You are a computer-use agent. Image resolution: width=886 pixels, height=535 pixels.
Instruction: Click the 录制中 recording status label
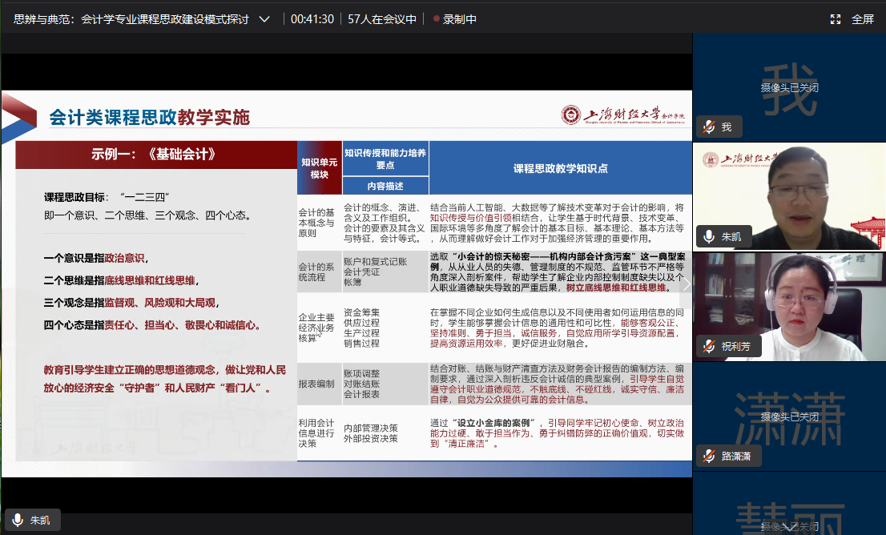460,19
